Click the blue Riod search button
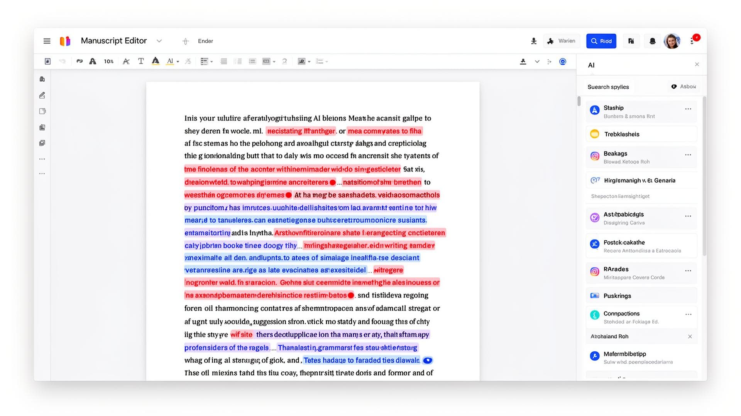Image resolution: width=741 pixels, height=416 pixels. 601,41
